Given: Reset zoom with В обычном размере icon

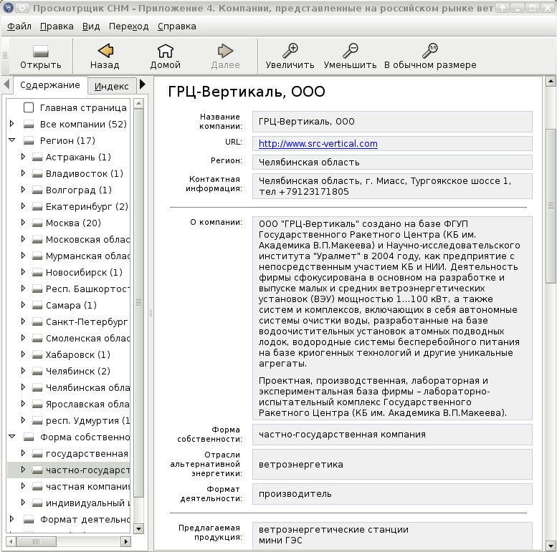Looking at the screenshot, I should (430, 51).
